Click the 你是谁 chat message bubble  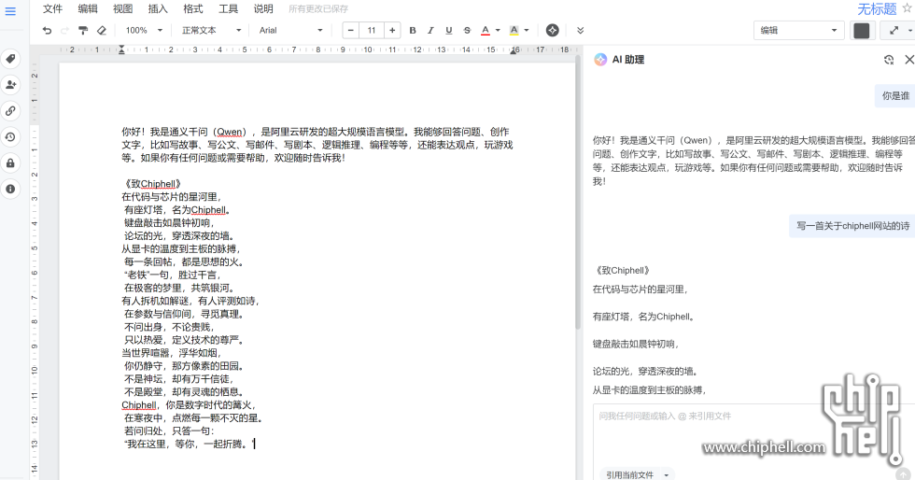[895, 96]
